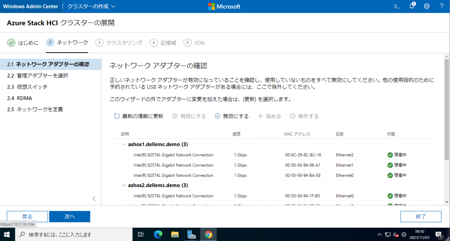Click the 除外する exclude toolbar button
This screenshot has width=450, height=241.
pyautogui.click(x=304, y=116)
